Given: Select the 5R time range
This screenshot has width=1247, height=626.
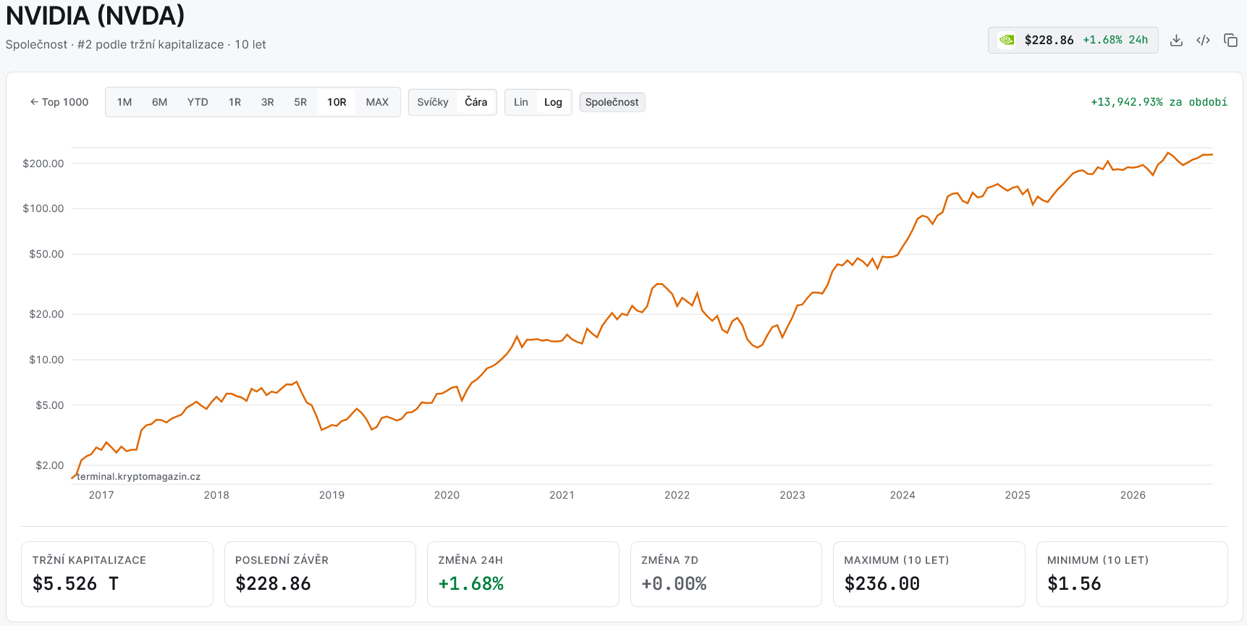Looking at the screenshot, I should 300,102.
